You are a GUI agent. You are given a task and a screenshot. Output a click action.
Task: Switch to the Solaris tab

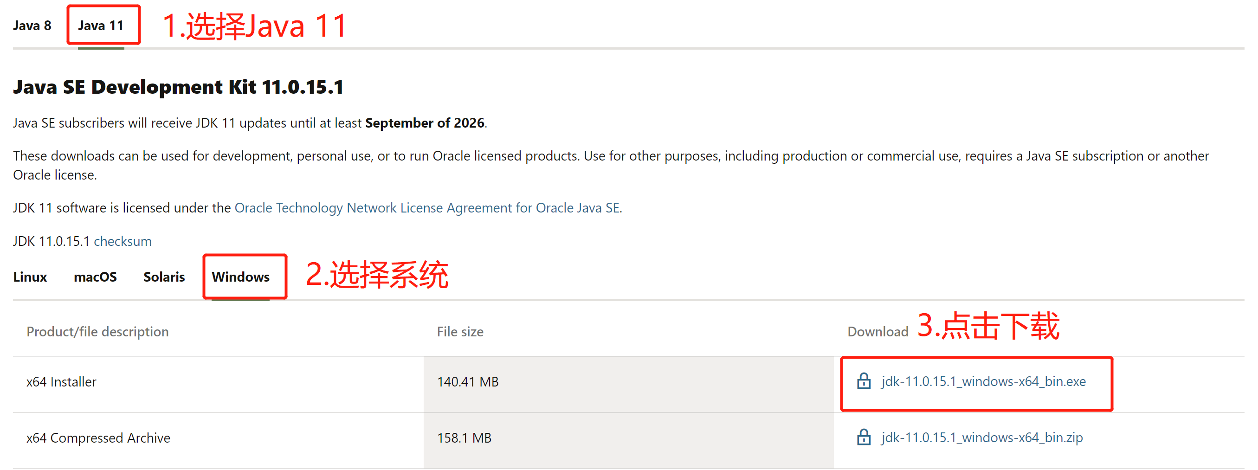(164, 277)
